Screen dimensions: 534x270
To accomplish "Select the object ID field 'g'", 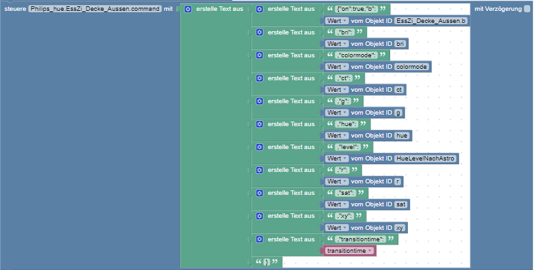I will [398, 113].
